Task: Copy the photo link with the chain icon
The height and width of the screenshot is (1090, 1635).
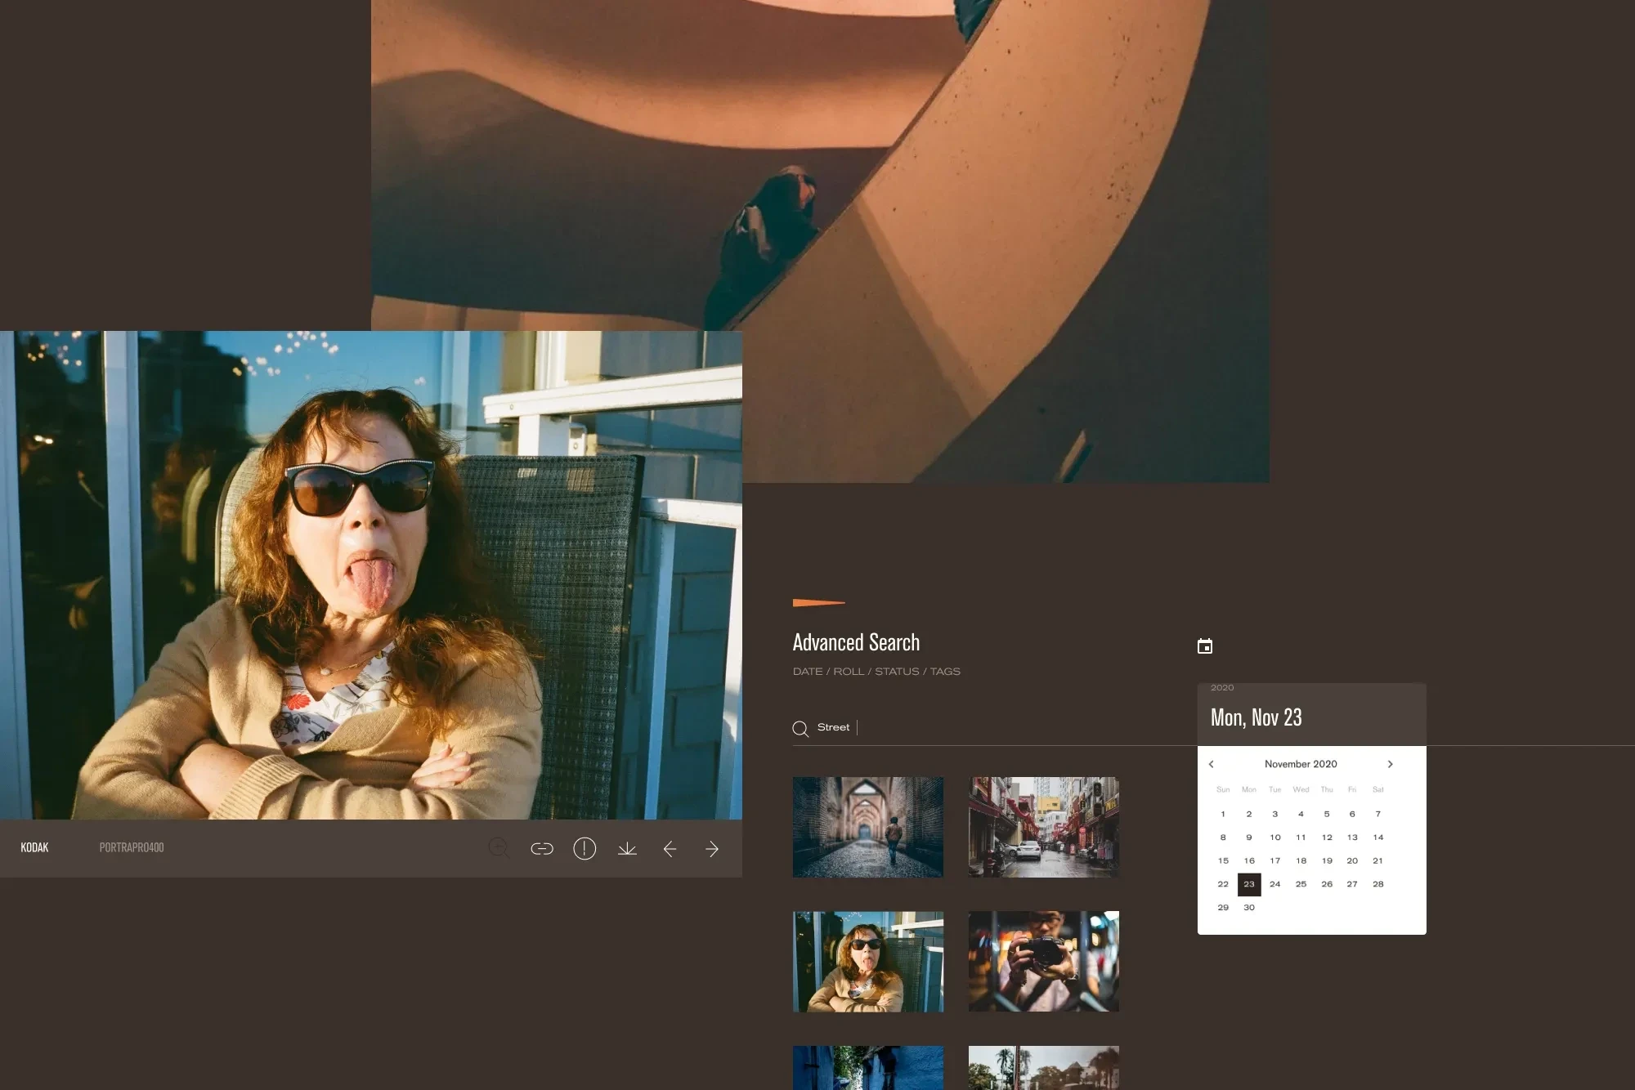Action: tap(542, 849)
